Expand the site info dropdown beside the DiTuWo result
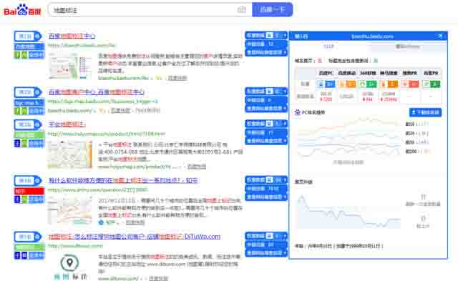 (x=266, y=252)
